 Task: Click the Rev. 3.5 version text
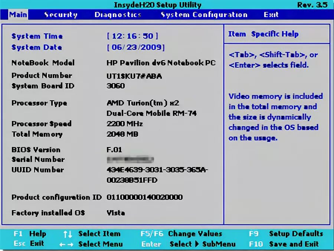[312, 5]
